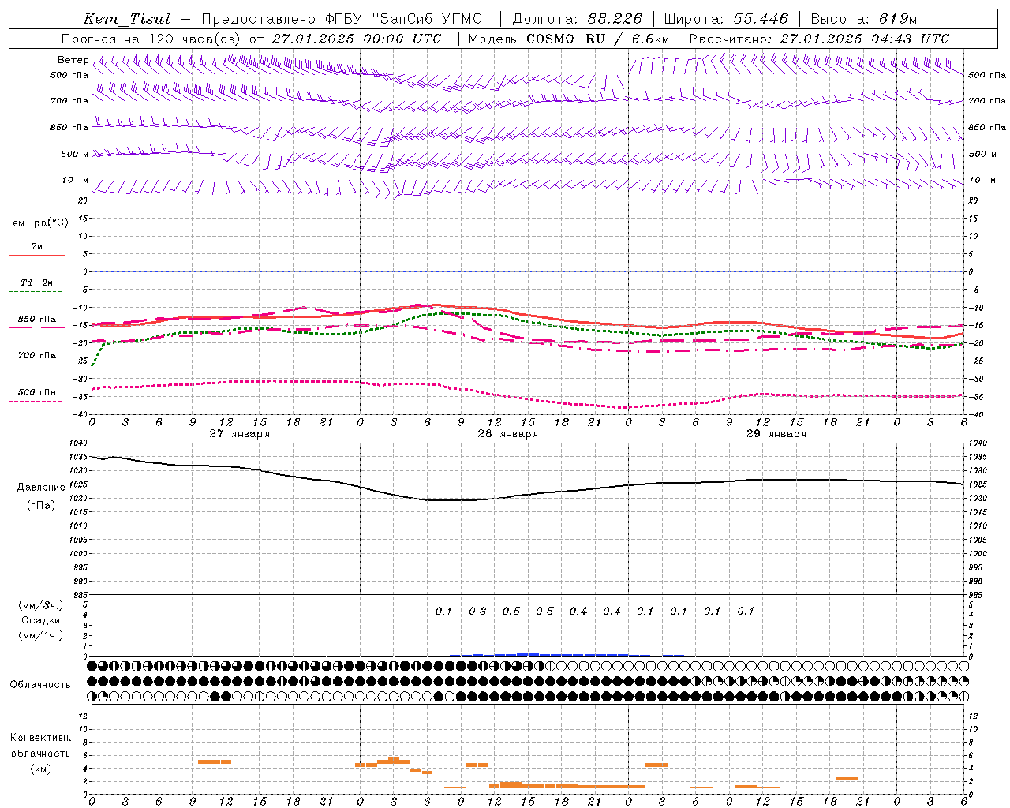Click the Осадки precipitation label
The height and width of the screenshot is (808, 1010).
[41, 620]
